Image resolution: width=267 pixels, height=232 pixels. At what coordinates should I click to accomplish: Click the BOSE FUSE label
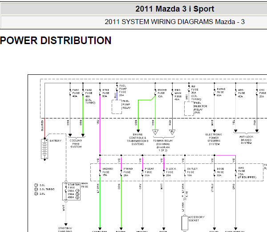click(220, 172)
